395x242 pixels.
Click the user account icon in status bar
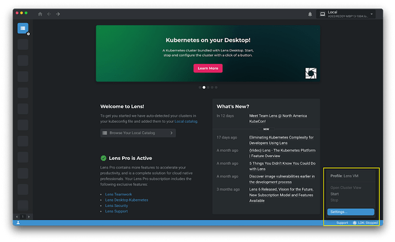click(x=18, y=223)
